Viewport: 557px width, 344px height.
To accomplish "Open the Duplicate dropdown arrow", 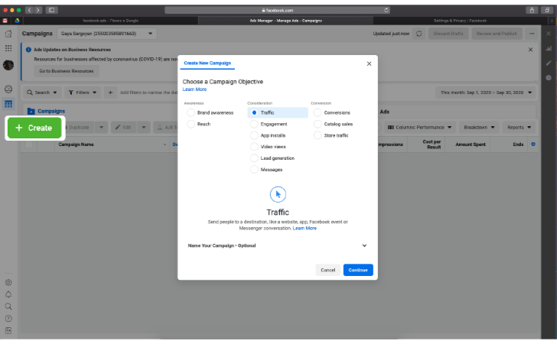I will point(101,128).
